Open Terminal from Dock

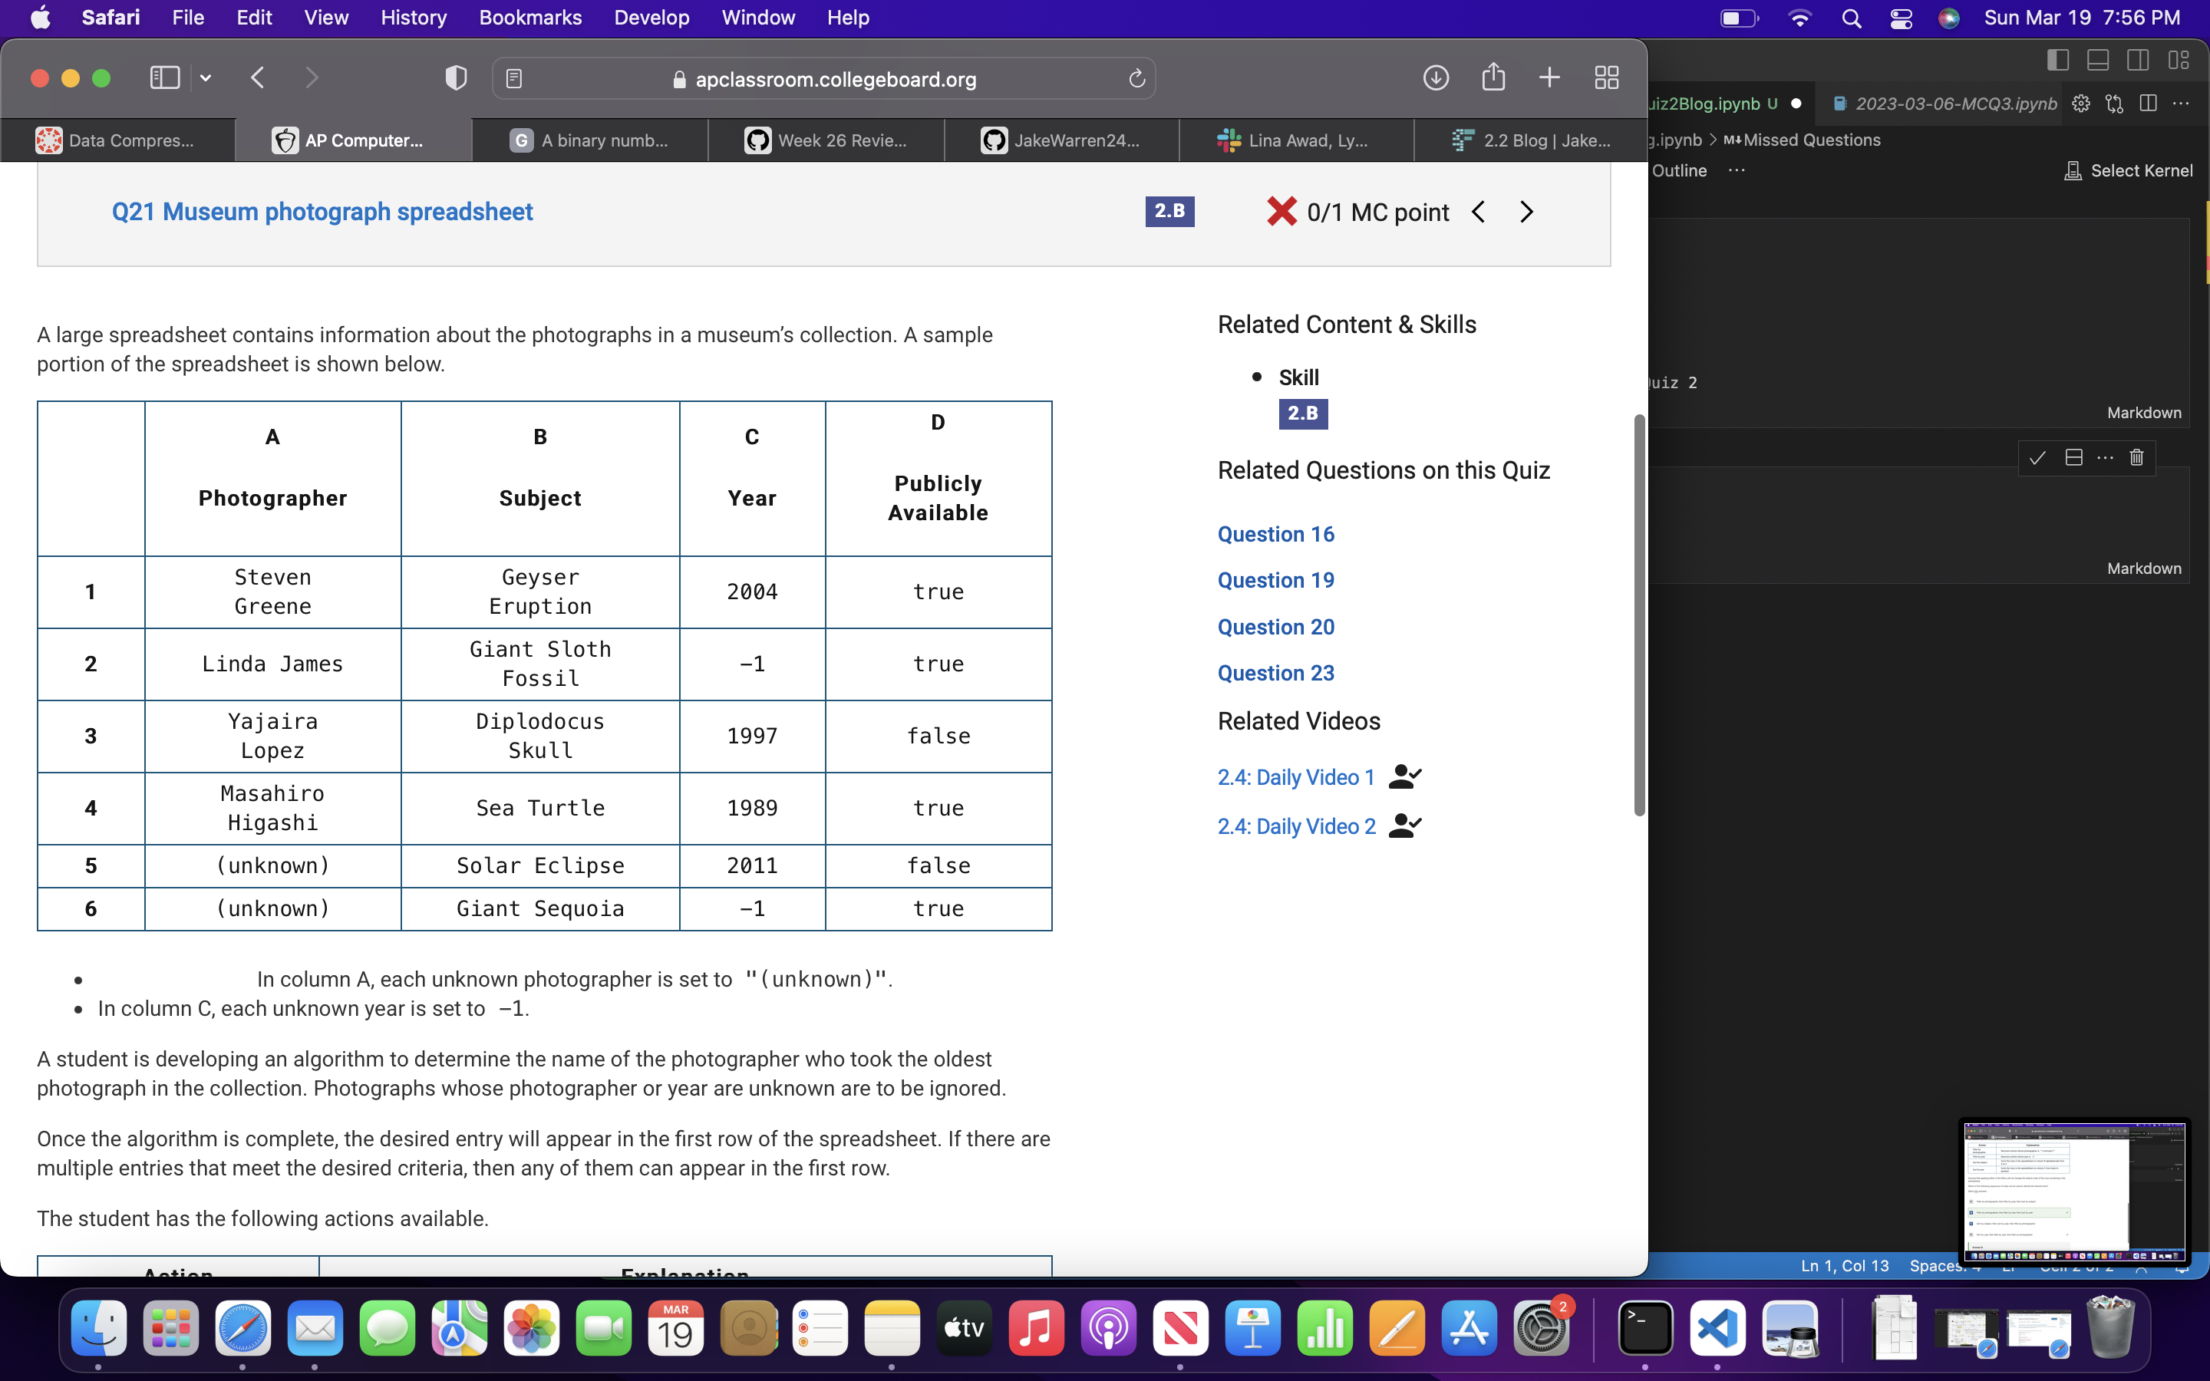tap(1646, 1328)
